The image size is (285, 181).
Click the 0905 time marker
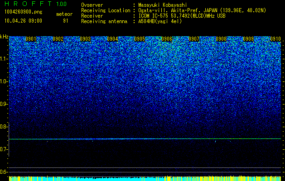[140, 39]
